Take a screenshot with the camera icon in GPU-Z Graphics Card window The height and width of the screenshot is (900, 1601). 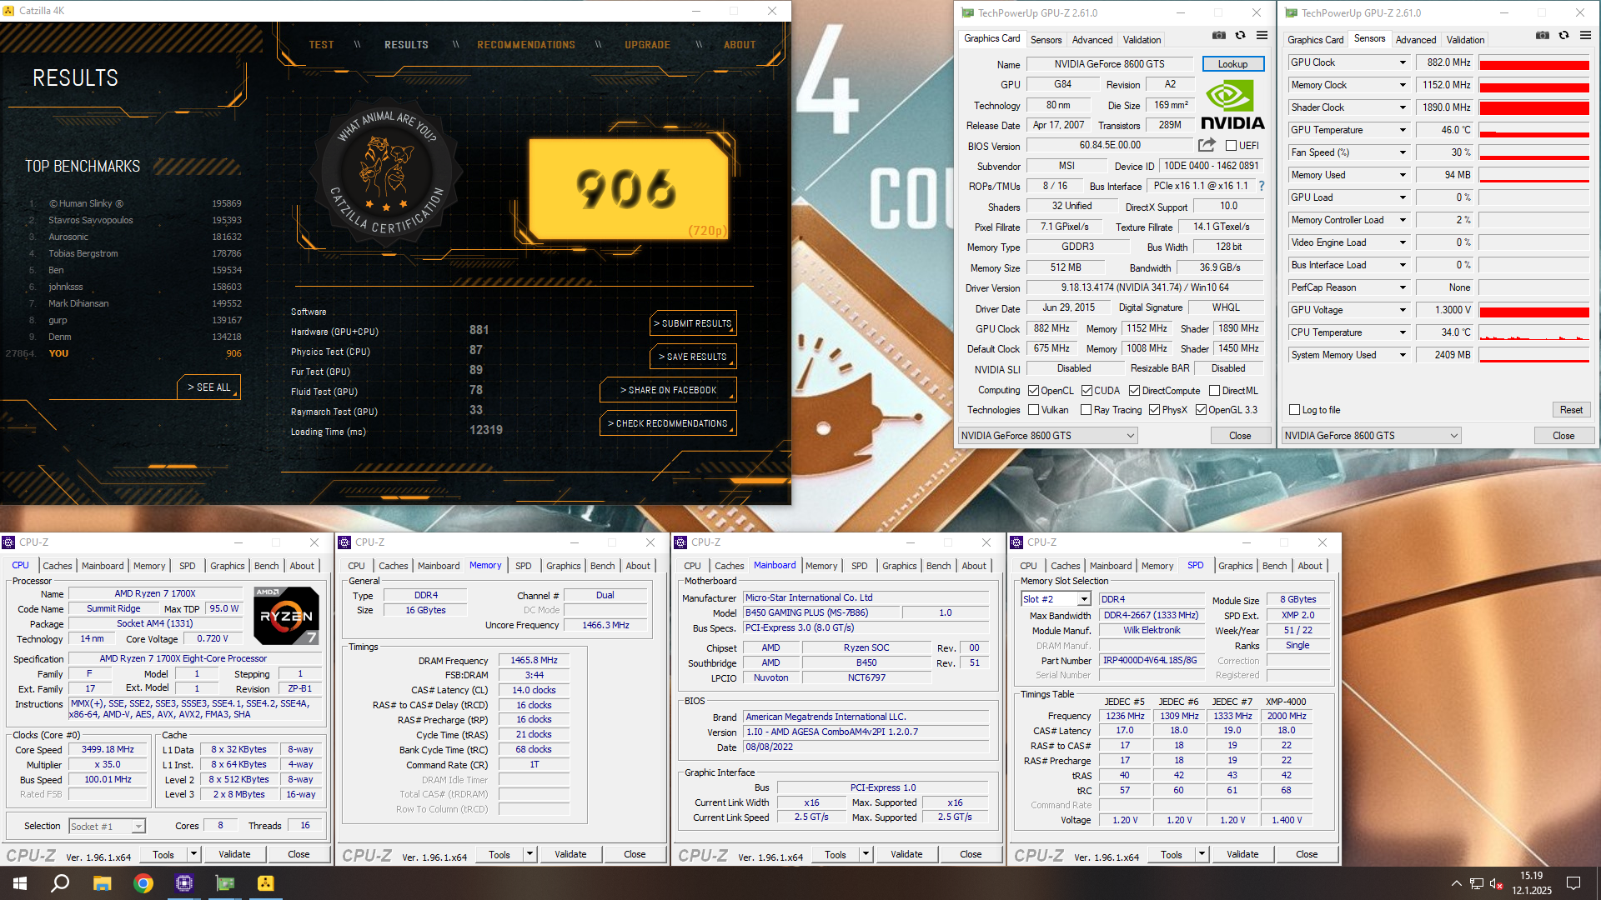1218,36
